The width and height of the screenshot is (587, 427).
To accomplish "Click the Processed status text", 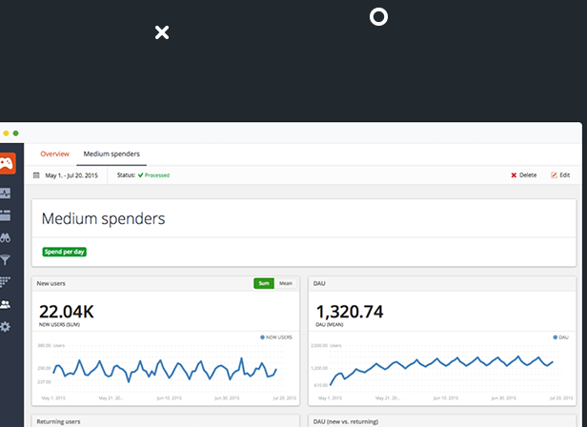I will [x=157, y=175].
